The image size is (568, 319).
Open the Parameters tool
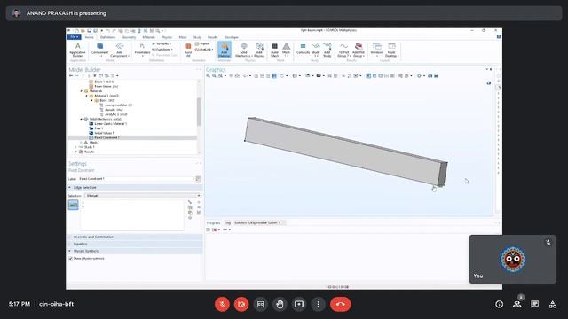tap(142, 50)
